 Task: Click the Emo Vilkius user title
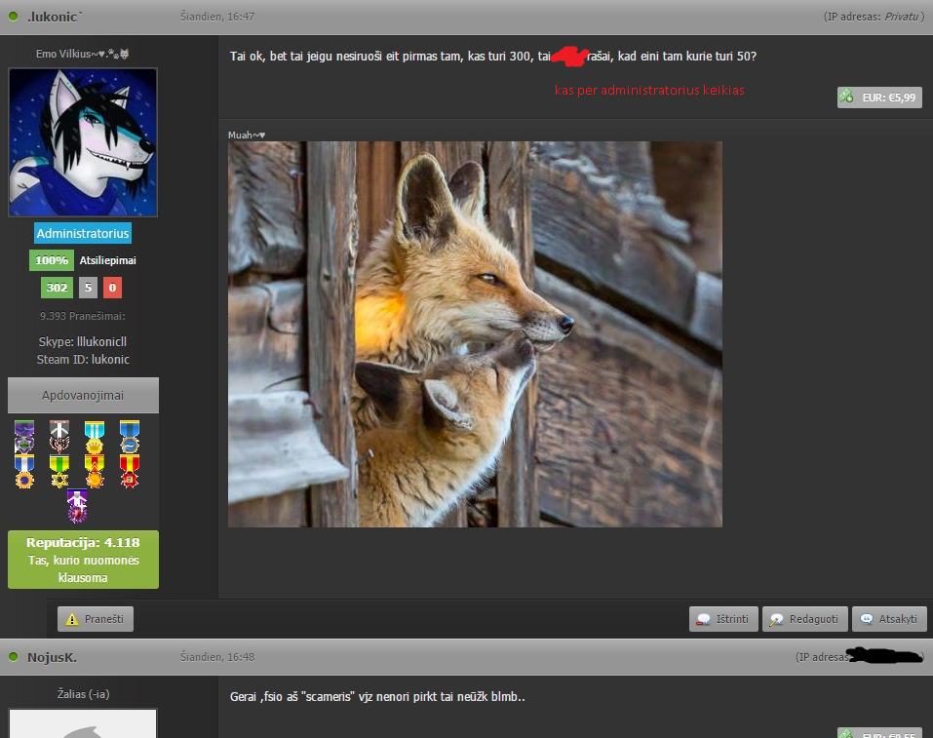(83, 54)
